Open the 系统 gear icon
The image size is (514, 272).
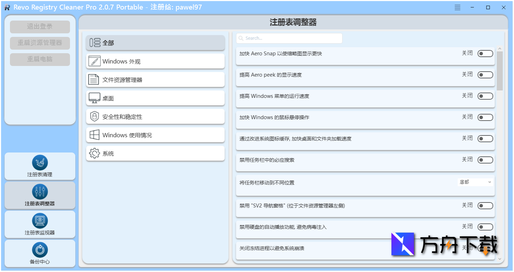click(93, 153)
